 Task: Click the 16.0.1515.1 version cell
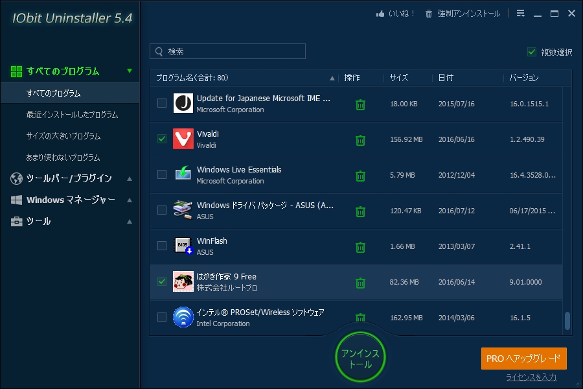tap(529, 104)
